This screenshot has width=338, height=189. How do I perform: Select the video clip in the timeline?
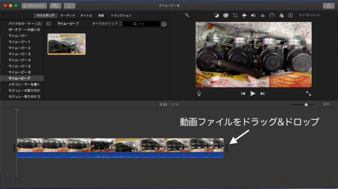coord(120,145)
